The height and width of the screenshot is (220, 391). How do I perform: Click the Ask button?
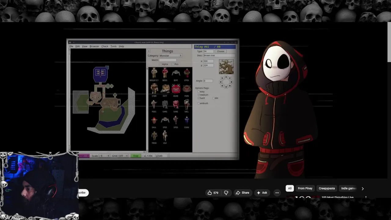[262, 193]
